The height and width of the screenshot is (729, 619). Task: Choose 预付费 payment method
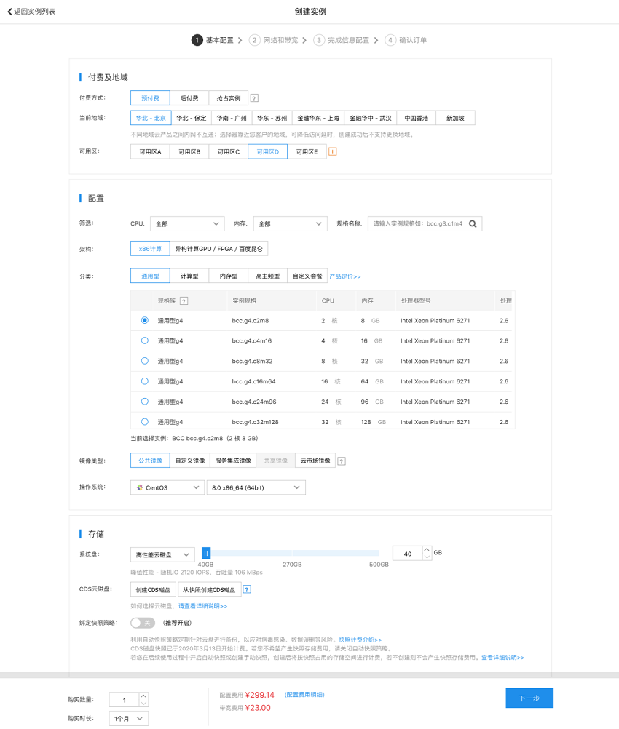[x=150, y=98]
